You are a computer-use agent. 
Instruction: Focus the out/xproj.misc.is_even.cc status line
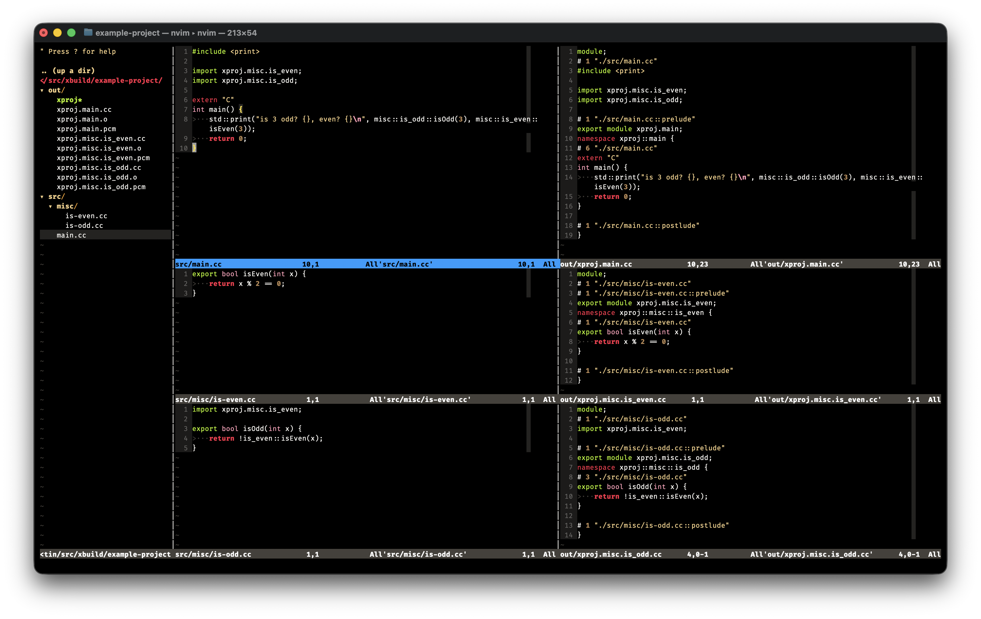750,400
